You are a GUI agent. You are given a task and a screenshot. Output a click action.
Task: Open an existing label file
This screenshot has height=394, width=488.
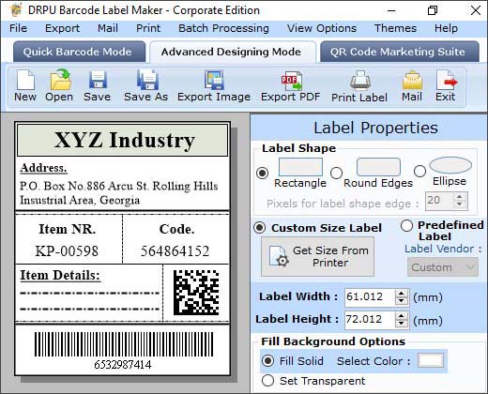tap(59, 86)
